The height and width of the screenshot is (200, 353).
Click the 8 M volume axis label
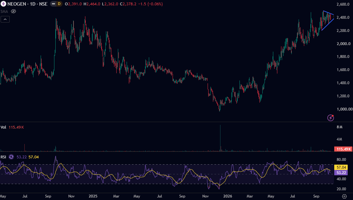(x=340, y=127)
